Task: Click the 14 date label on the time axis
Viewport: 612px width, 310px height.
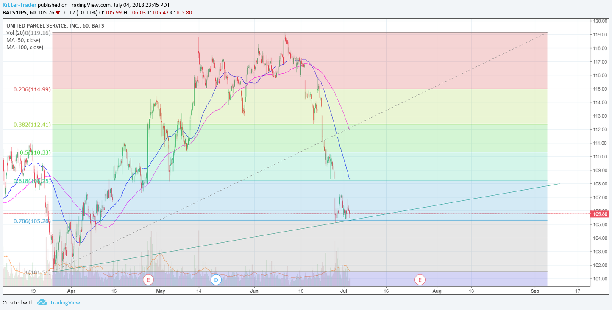Action: (x=198, y=291)
